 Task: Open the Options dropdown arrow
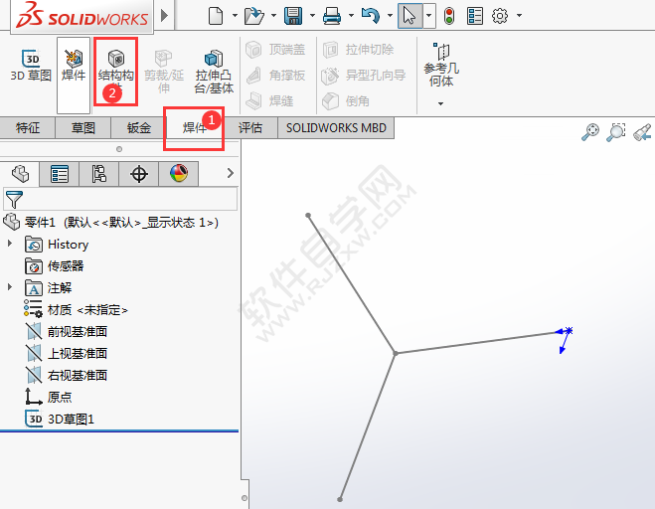click(x=519, y=16)
